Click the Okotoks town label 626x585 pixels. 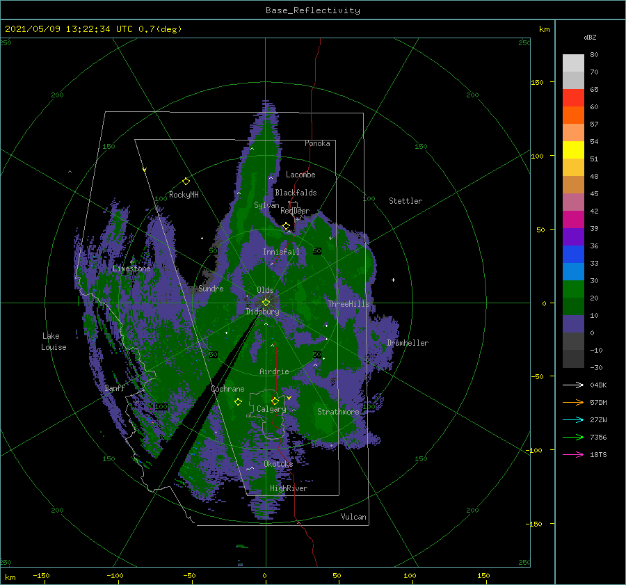tap(278, 464)
